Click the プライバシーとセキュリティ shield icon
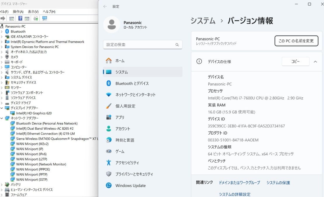The width and height of the screenshot is (324, 197). tap(109, 174)
